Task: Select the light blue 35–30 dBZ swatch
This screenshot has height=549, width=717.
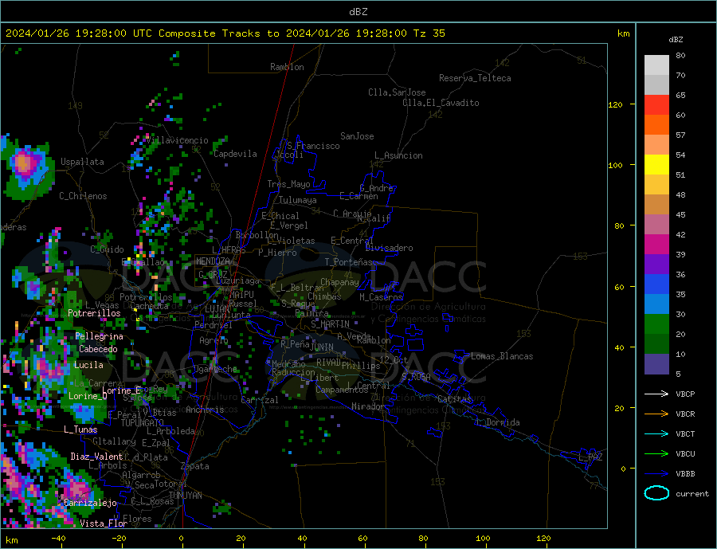Action: coord(656,304)
